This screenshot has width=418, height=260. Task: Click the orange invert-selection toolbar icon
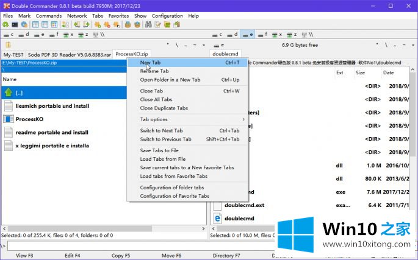[116, 25]
